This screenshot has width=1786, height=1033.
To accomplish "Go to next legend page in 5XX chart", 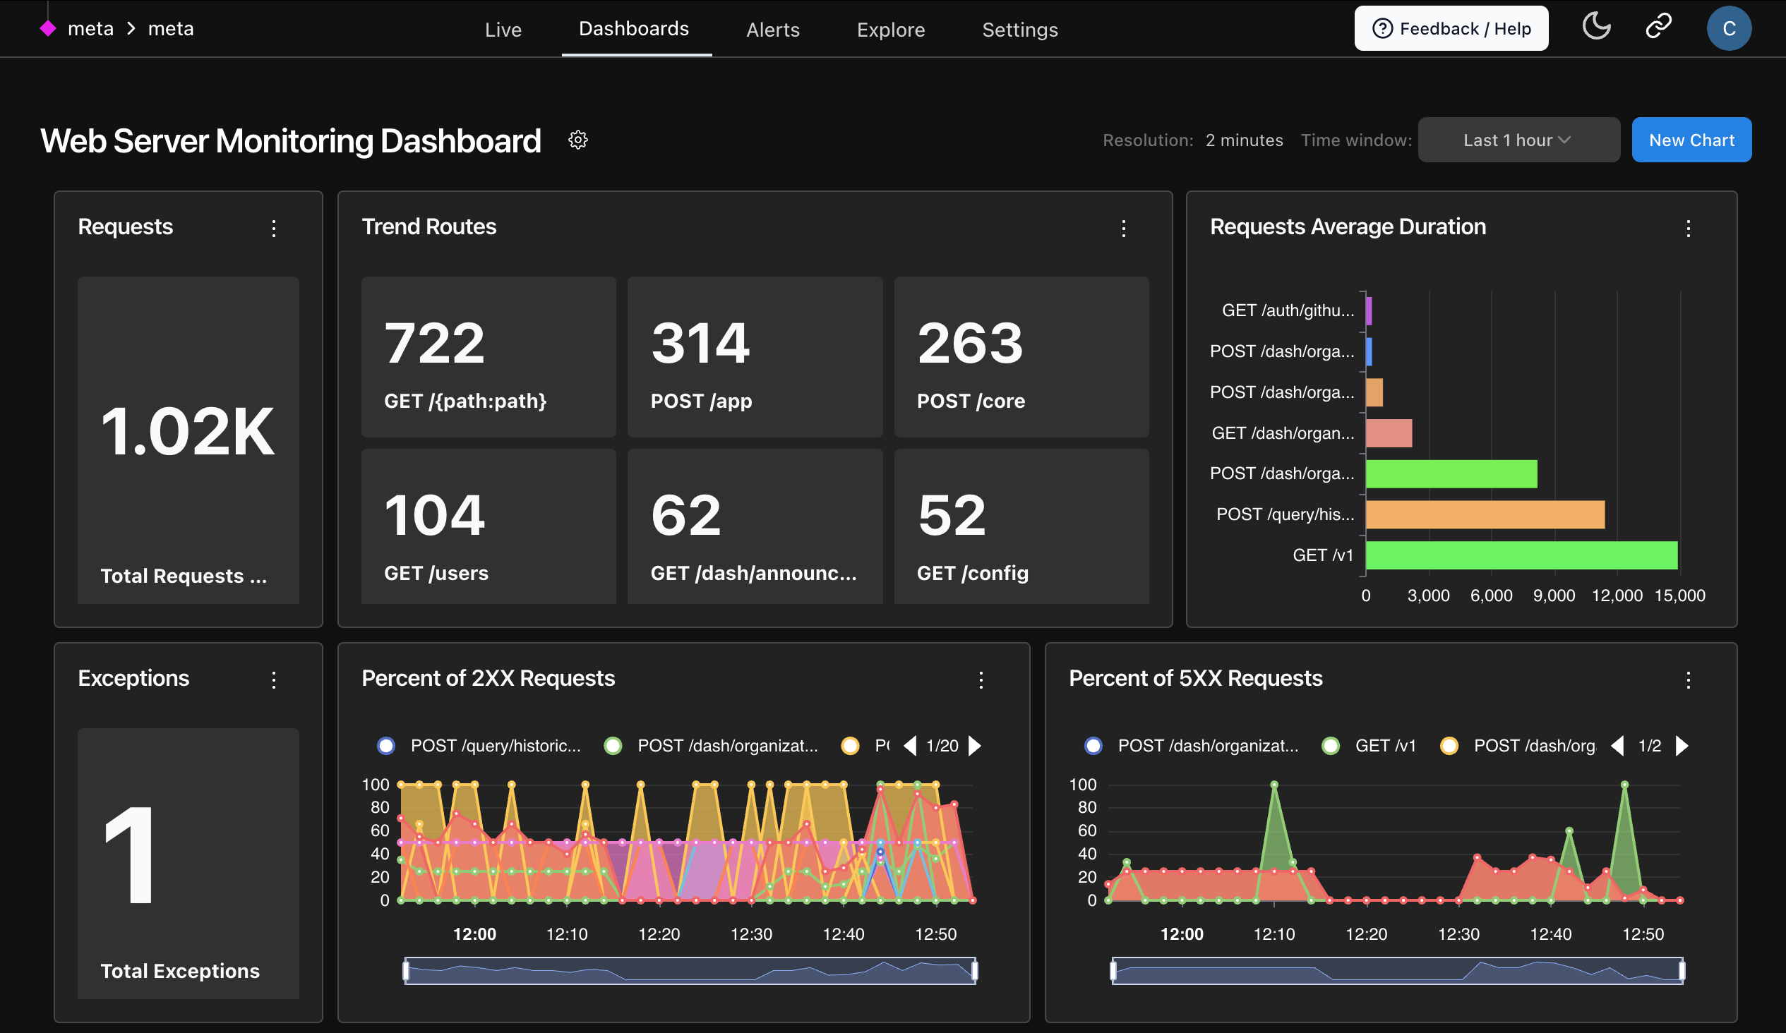I will [x=1681, y=745].
